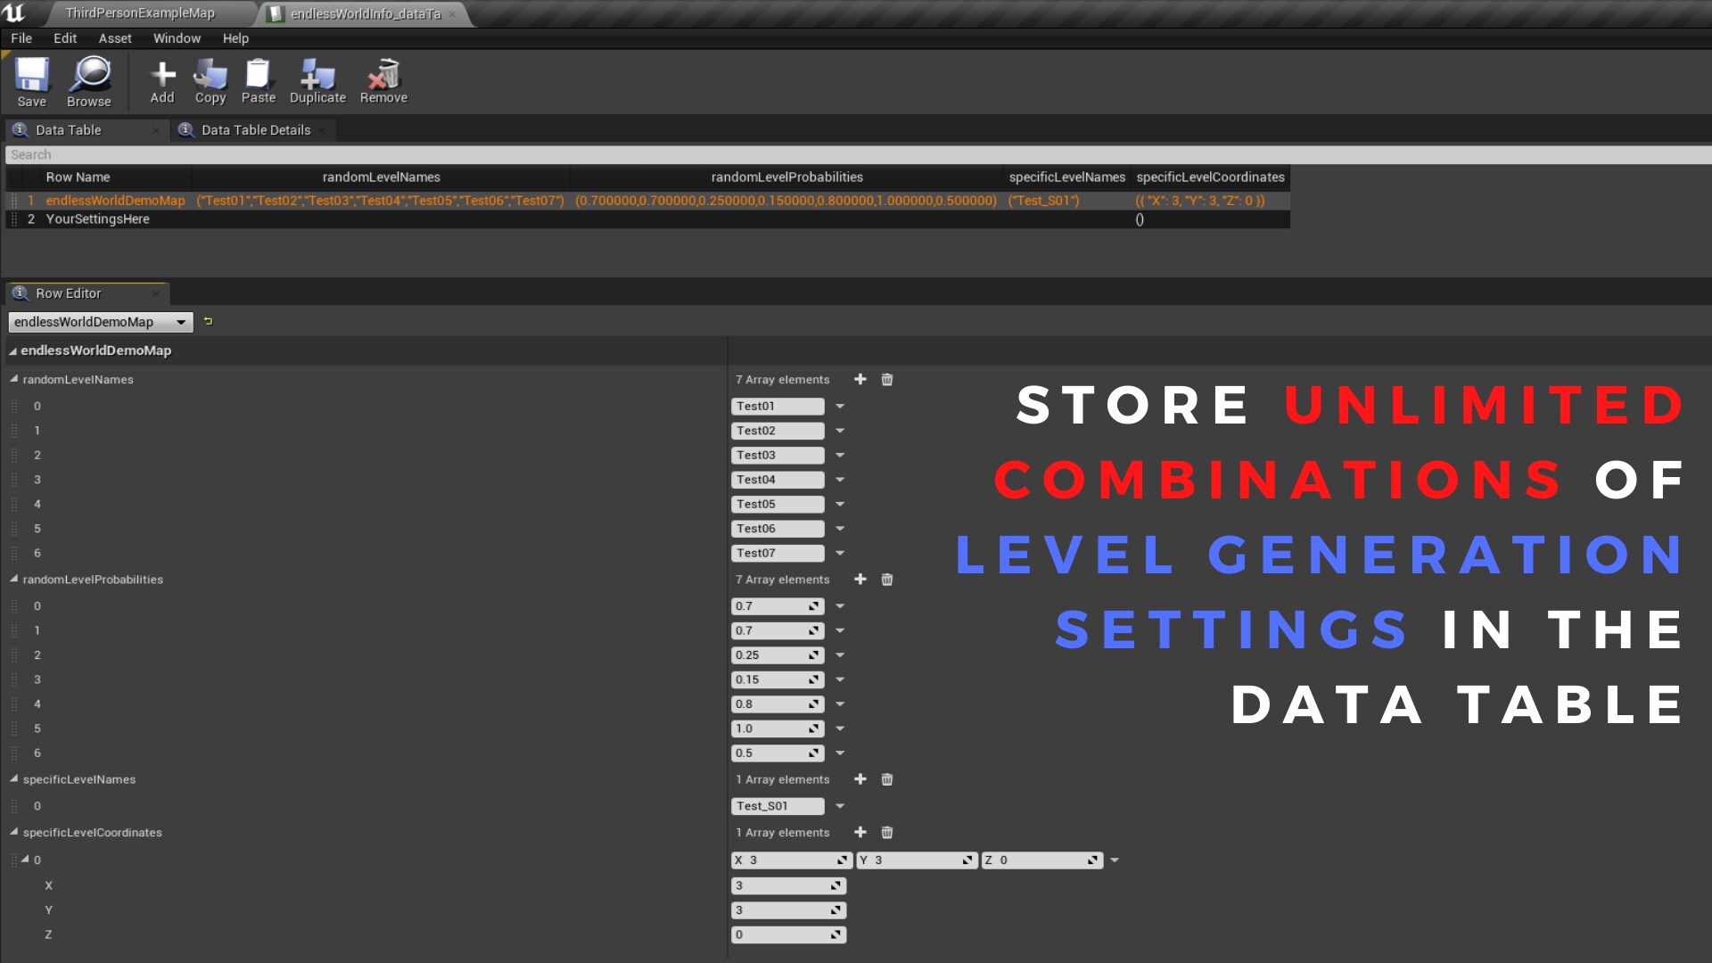The width and height of the screenshot is (1712, 963).
Task: Empty the randomLevelProbabilities array with its trash icon
Action: coord(886,580)
